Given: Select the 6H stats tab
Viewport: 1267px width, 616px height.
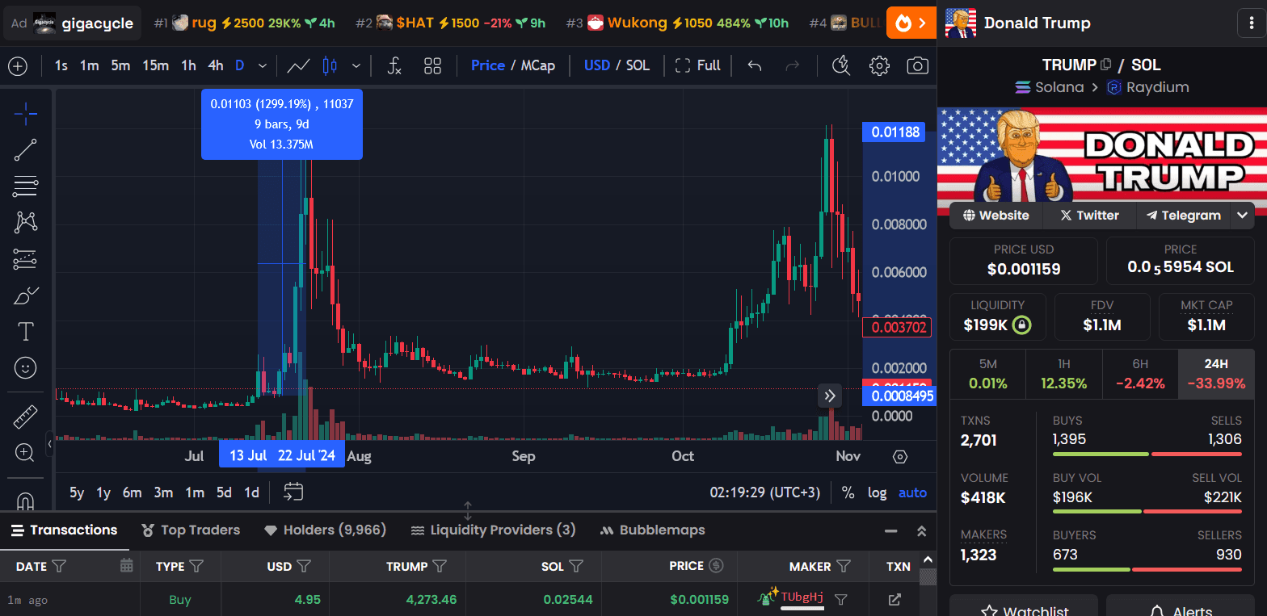Looking at the screenshot, I should pos(1140,374).
